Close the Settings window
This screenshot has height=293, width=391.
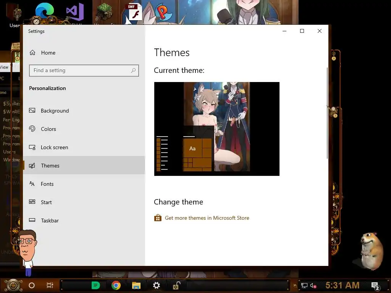pyautogui.click(x=320, y=31)
